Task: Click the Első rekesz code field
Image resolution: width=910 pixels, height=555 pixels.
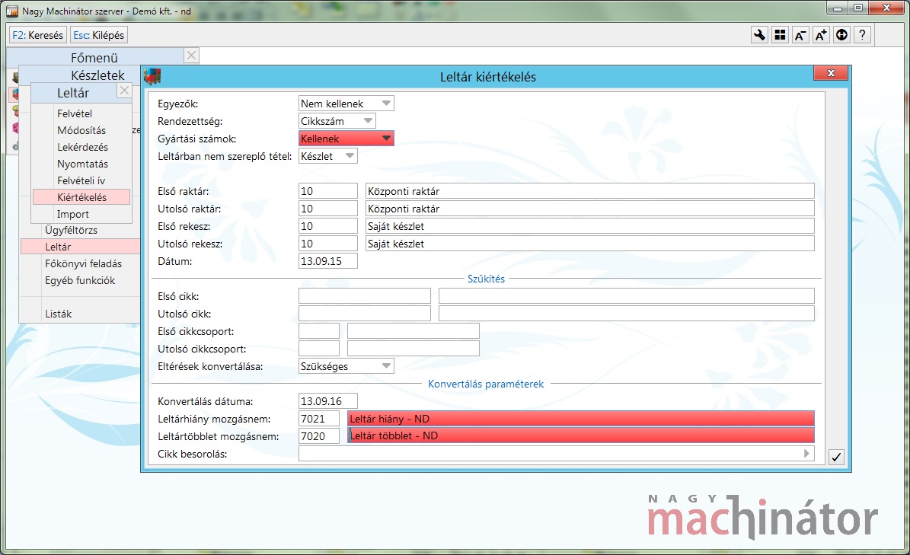Action: (328, 226)
